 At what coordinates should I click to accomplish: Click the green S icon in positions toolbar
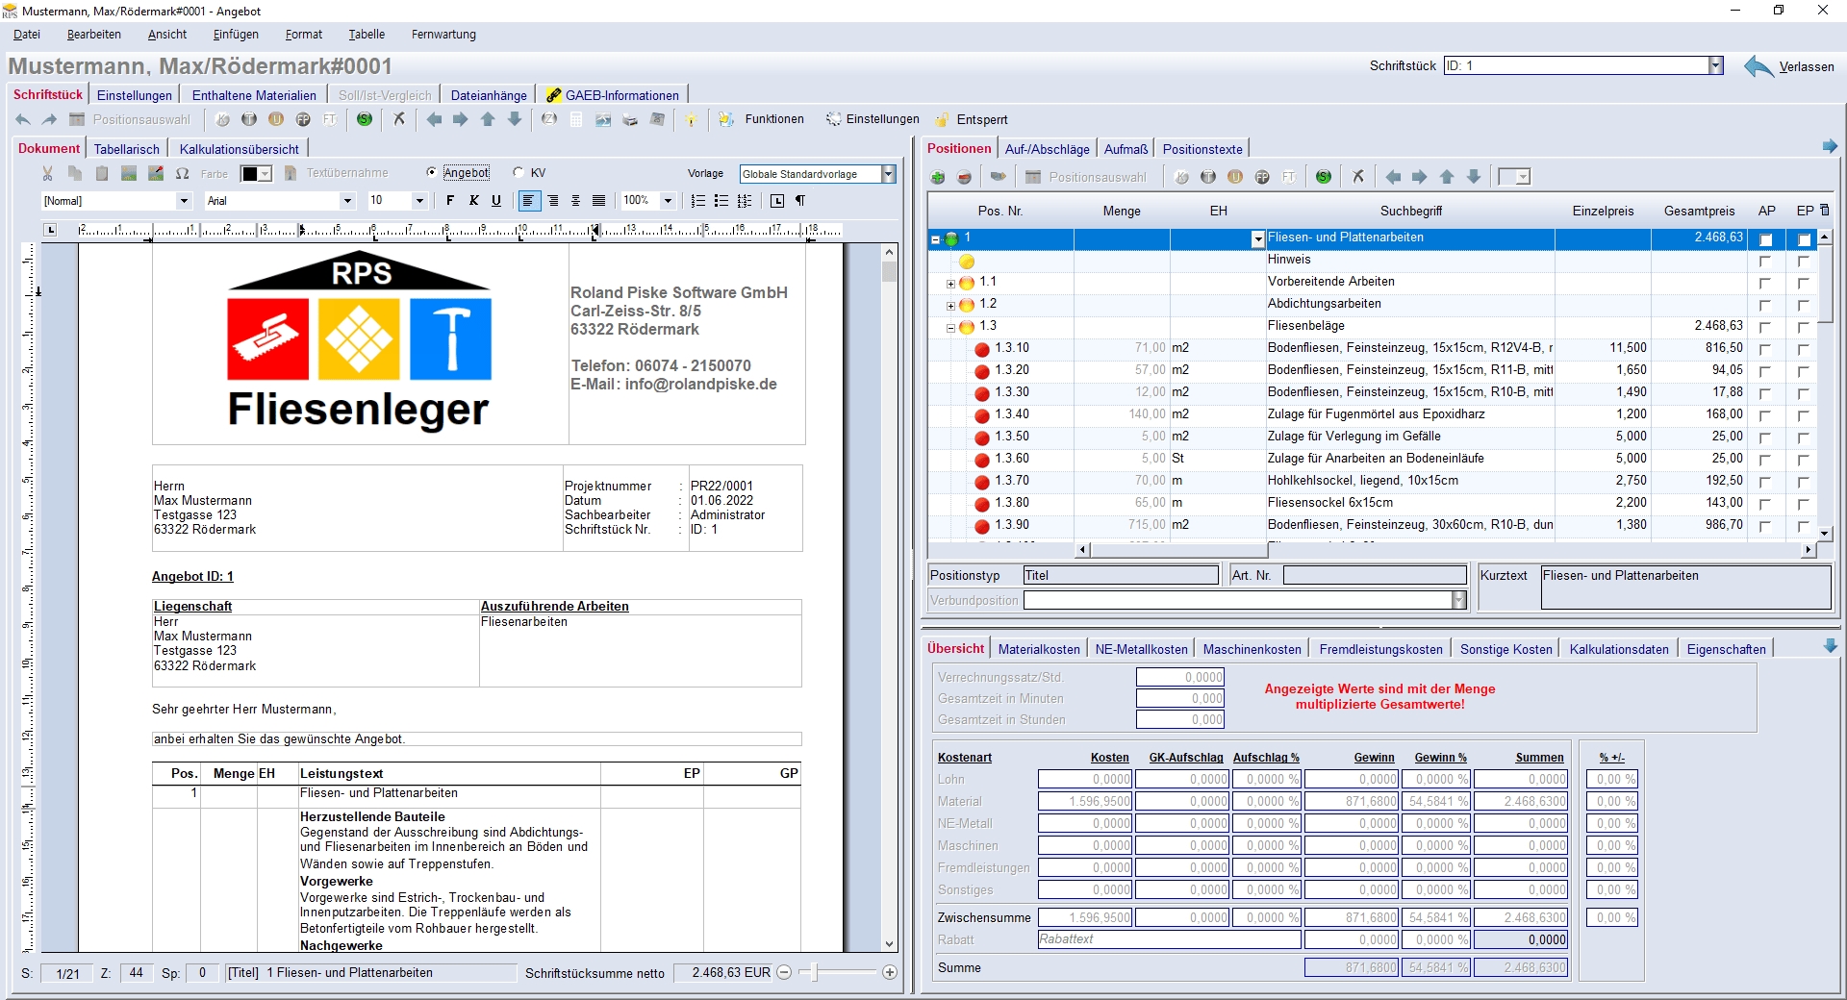tap(1324, 177)
